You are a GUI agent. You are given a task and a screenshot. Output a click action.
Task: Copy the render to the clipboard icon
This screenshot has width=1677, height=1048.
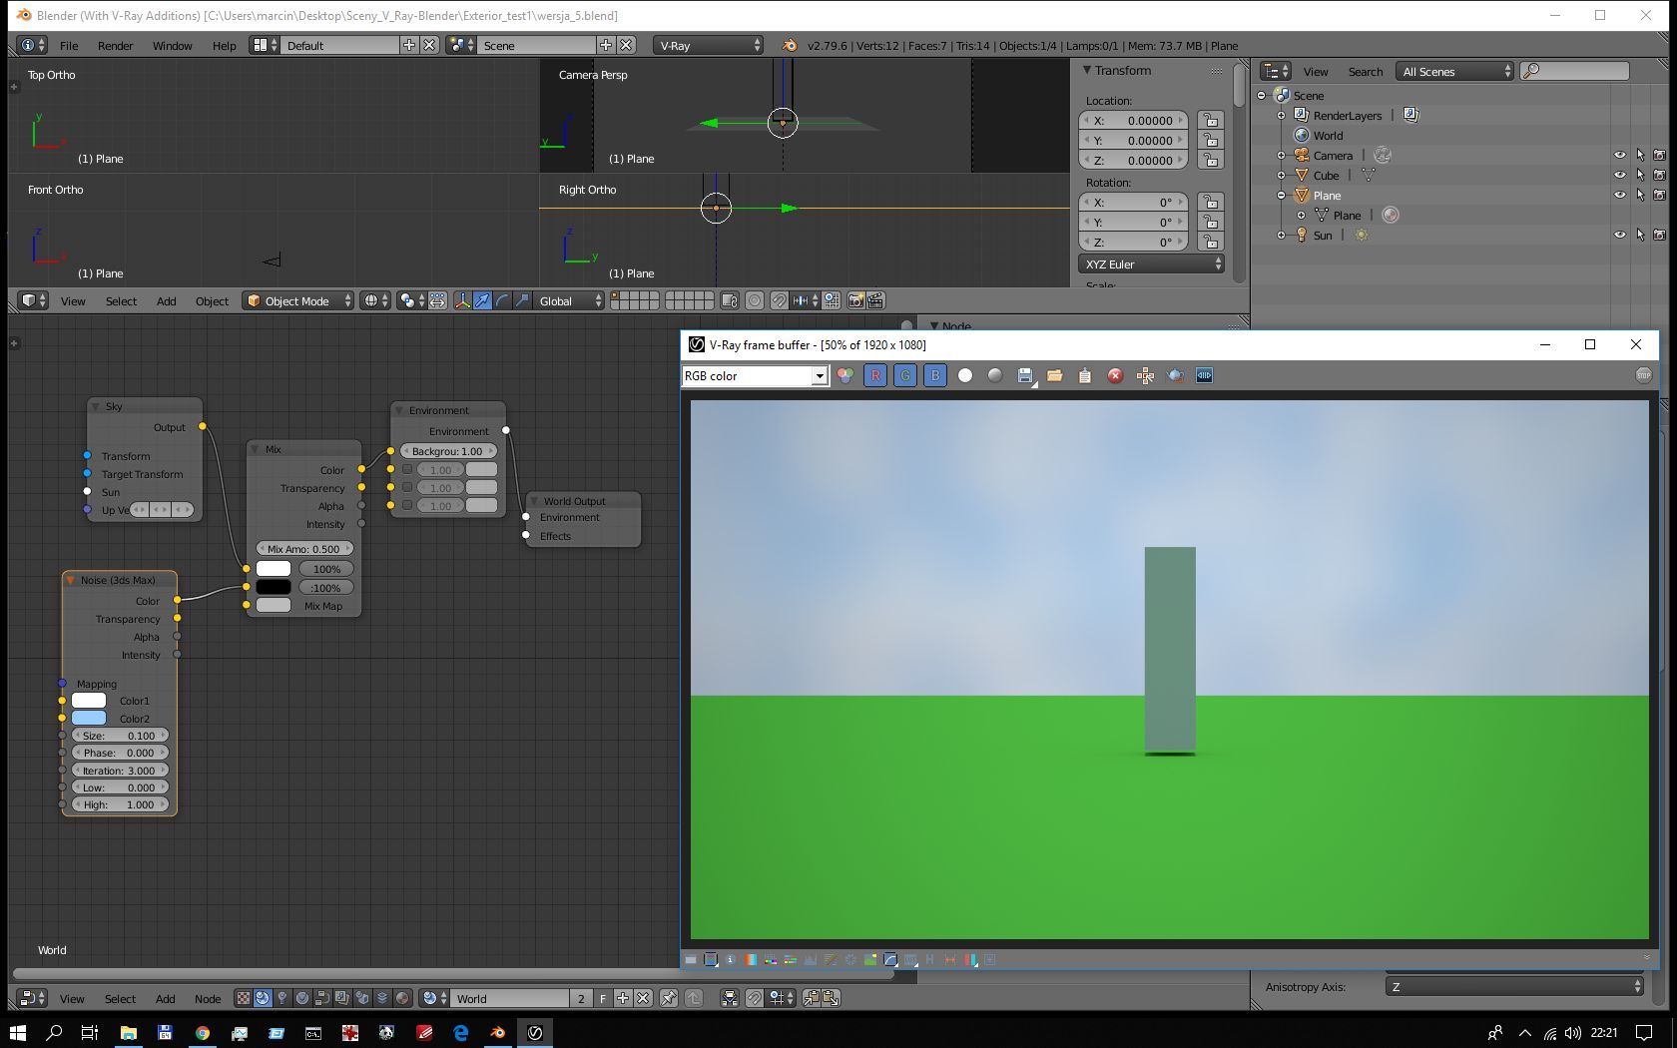pos(1085,375)
